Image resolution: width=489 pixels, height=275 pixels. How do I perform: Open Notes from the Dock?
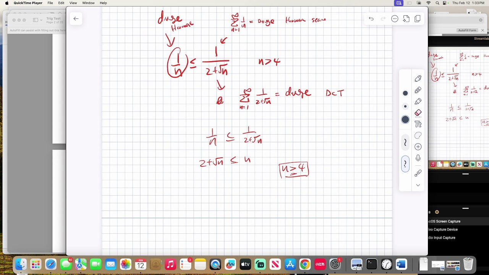coord(200,264)
